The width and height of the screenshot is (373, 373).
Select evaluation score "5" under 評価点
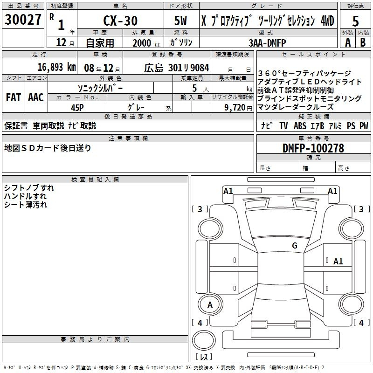355,21
